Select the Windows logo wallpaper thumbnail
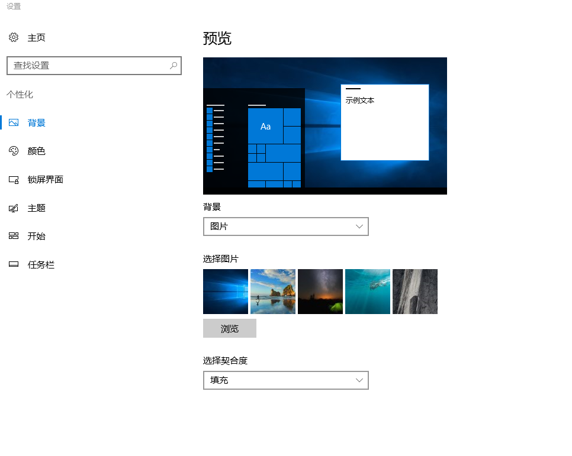Viewport: 572px width, 456px height. pyautogui.click(x=226, y=292)
